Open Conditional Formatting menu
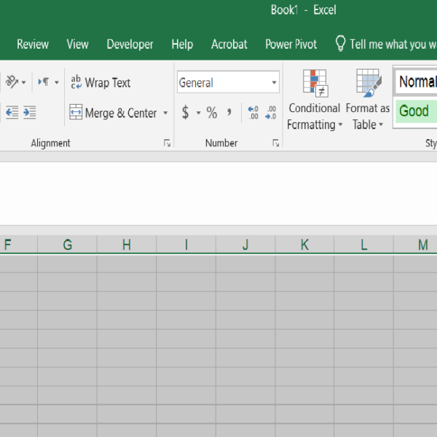The width and height of the screenshot is (437, 437). pos(314,100)
